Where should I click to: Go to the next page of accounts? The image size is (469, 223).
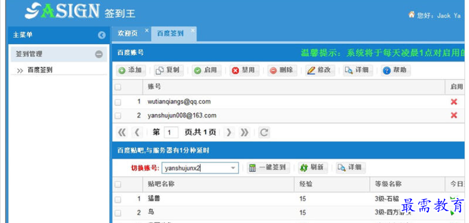coord(229,133)
